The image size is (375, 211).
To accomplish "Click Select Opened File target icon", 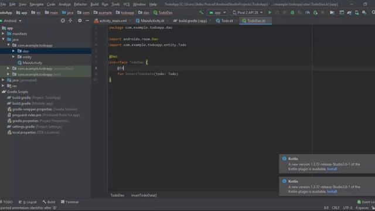I will tap(63, 21).
